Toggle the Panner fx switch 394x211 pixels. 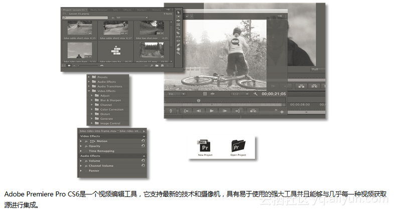86,171
